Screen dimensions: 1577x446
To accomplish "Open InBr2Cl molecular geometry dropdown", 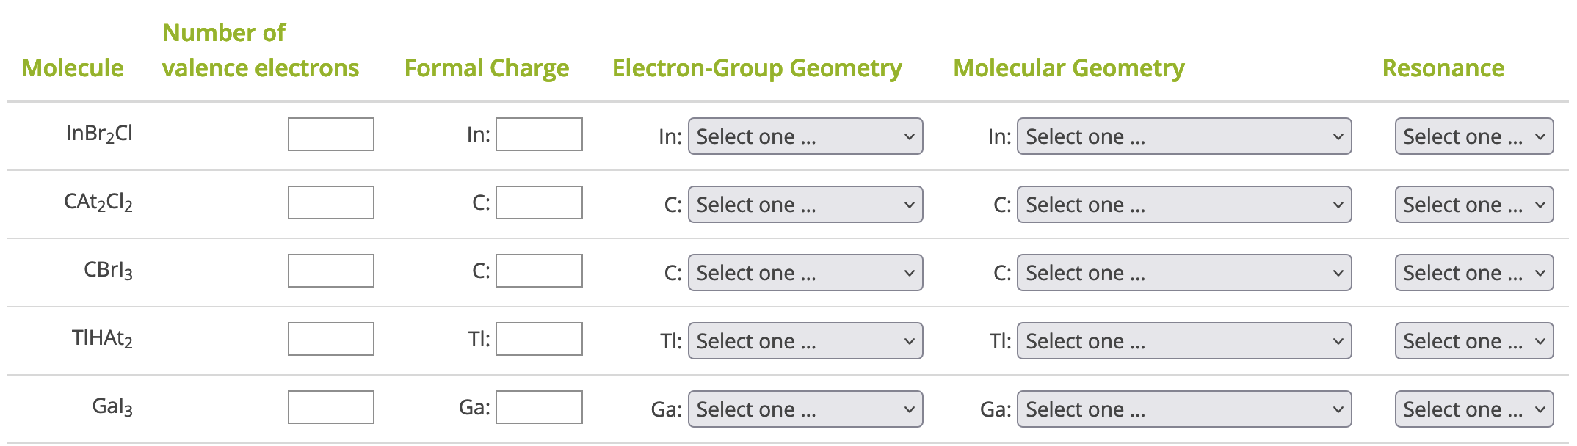I will [1183, 136].
